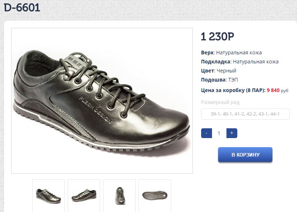297x212 pixels.
Task: Click the Верх: Натуральная кожа line
Action: tap(231, 53)
